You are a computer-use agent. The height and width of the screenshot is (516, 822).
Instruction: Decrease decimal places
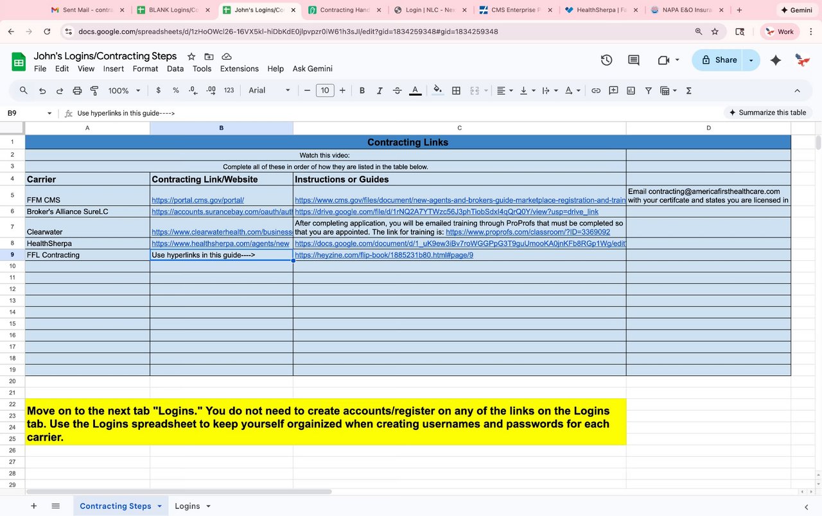pos(193,91)
